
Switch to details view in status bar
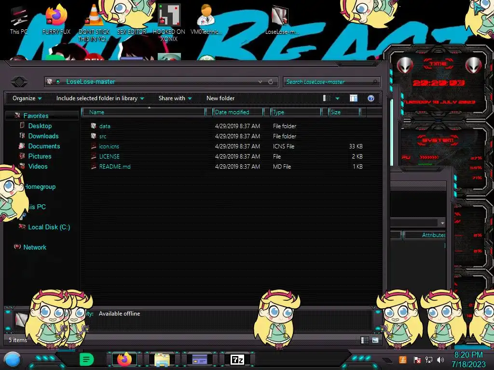[x=365, y=340]
